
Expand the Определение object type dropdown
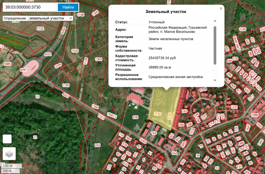pos(51,18)
